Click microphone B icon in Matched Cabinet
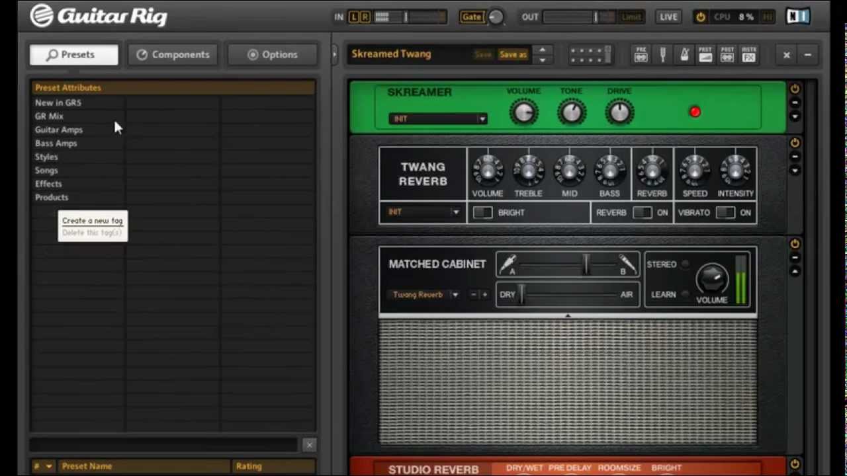 pyautogui.click(x=627, y=264)
